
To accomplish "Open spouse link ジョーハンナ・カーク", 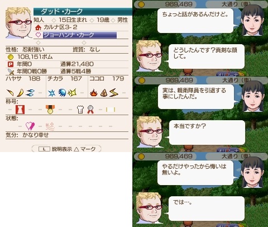I will [x=80, y=35].
